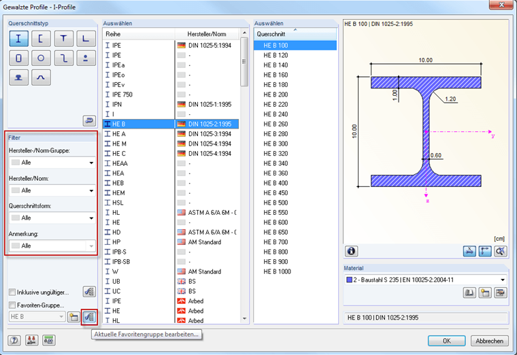Select the HD series row
The image size is (517, 355).
171,232
